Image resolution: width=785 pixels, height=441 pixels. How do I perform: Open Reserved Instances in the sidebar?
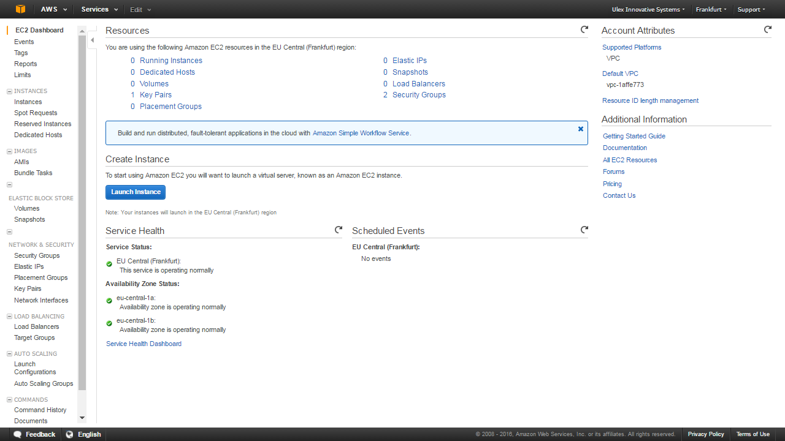click(43, 124)
